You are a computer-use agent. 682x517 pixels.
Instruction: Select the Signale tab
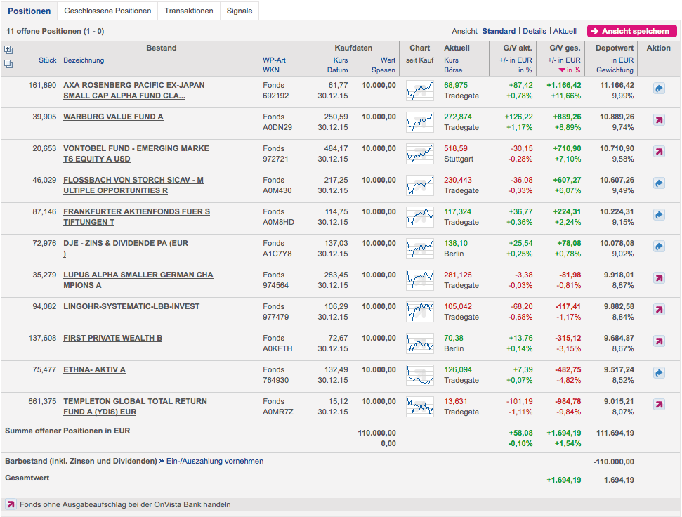click(x=240, y=11)
